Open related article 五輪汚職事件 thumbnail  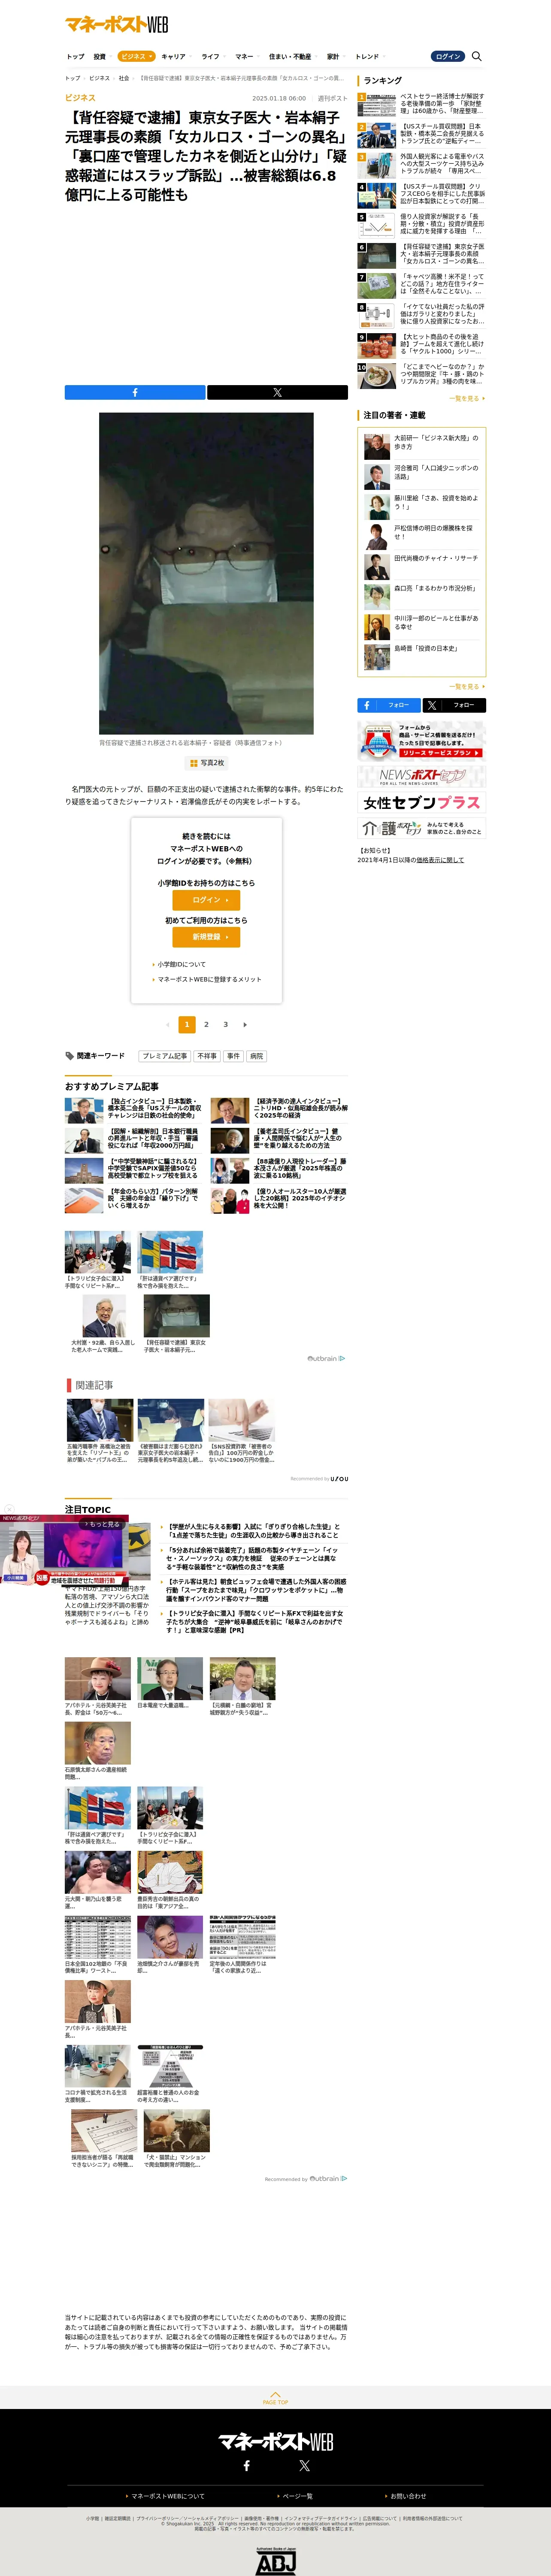[99, 1420]
